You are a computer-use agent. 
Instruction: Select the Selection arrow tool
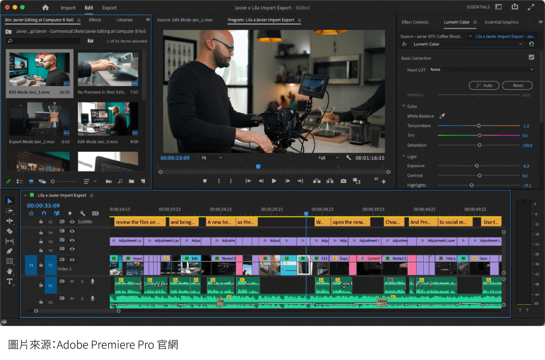coord(10,201)
